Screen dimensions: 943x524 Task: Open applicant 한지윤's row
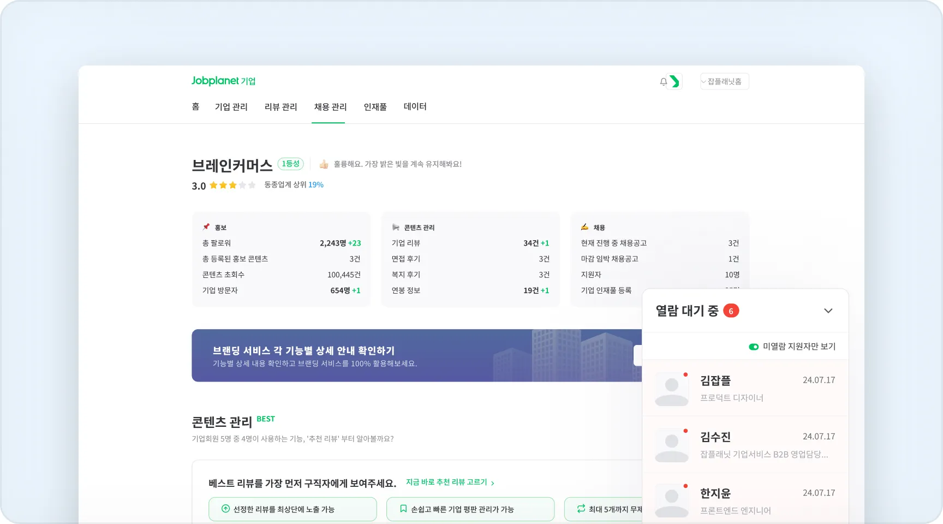coord(745,498)
